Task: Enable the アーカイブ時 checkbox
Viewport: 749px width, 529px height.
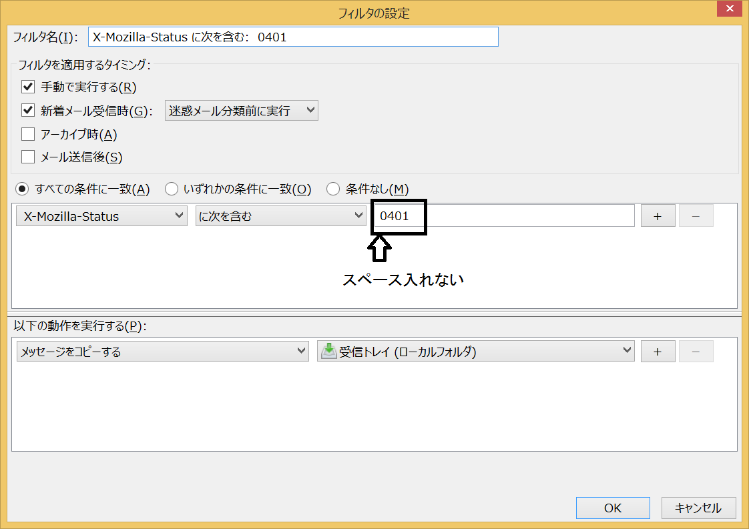Action: click(28, 134)
